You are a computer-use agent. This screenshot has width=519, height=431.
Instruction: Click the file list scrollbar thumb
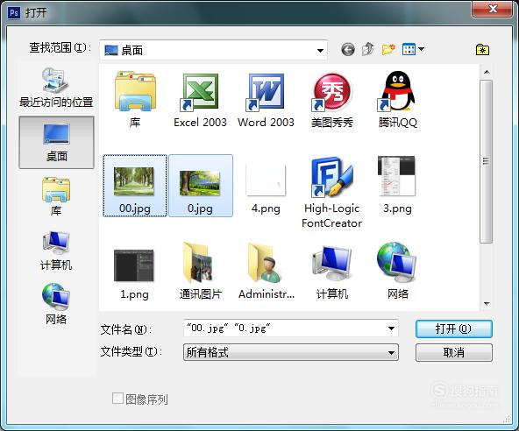click(x=487, y=161)
